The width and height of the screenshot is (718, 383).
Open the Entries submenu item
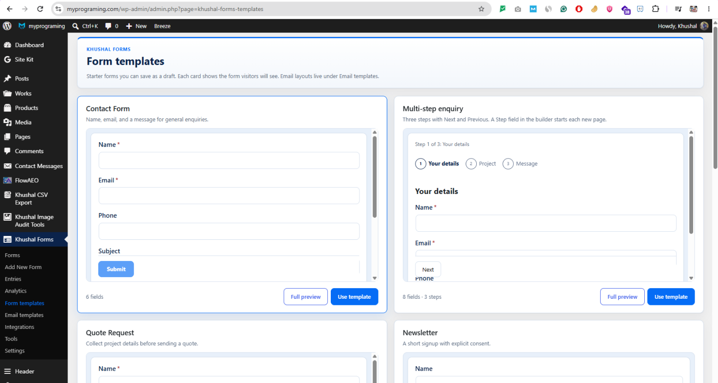coord(13,279)
